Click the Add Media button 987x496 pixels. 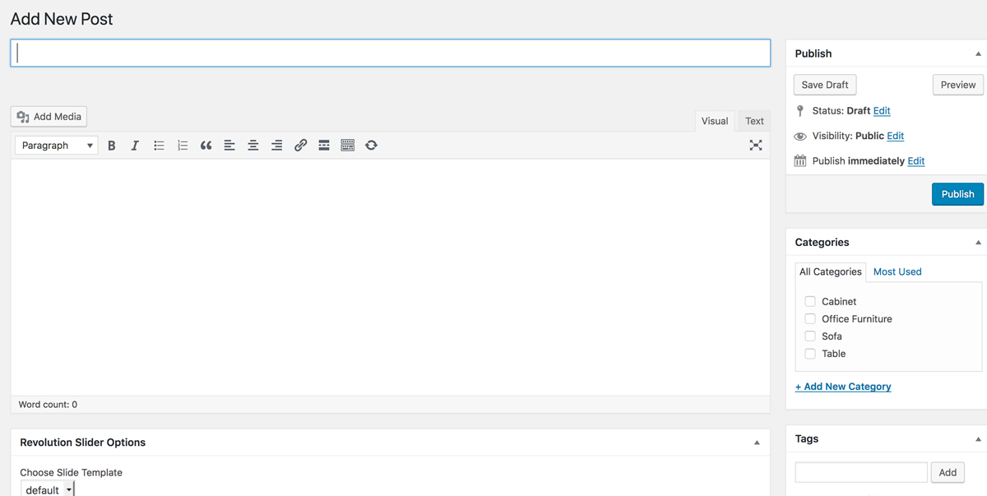click(49, 117)
